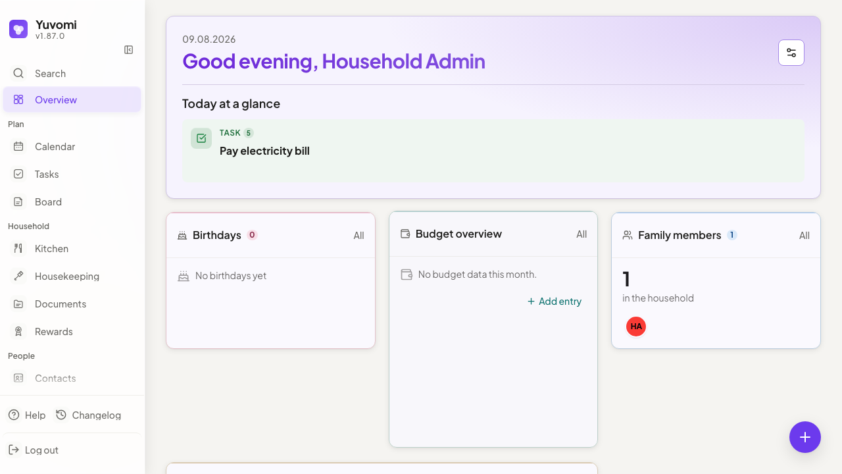The image size is (842, 474).
Task: Open the Kitchen section
Action: click(72, 249)
